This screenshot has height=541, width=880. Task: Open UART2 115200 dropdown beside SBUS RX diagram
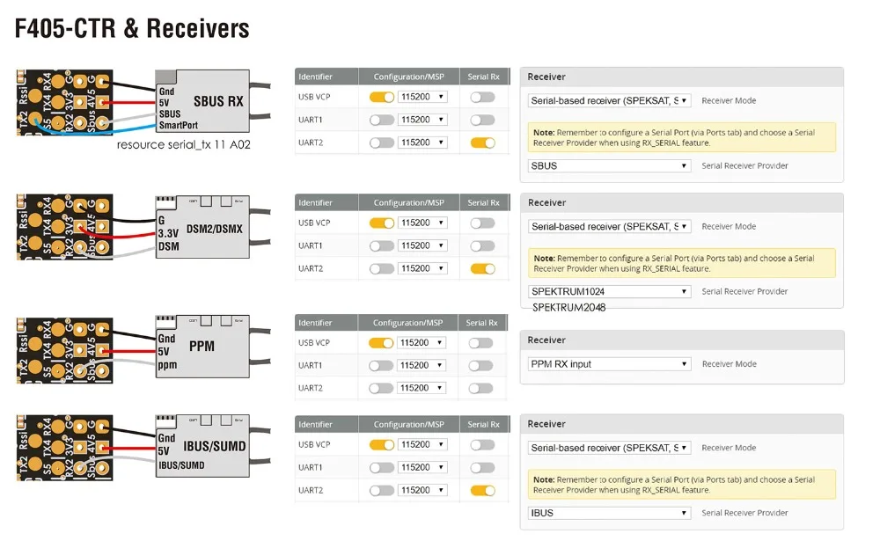pyautogui.click(x=422, y=143)
